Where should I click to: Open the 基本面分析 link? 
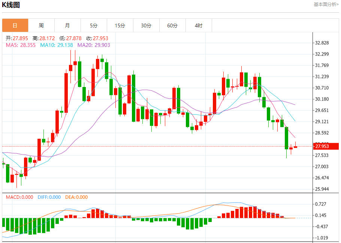coord(326,4)
